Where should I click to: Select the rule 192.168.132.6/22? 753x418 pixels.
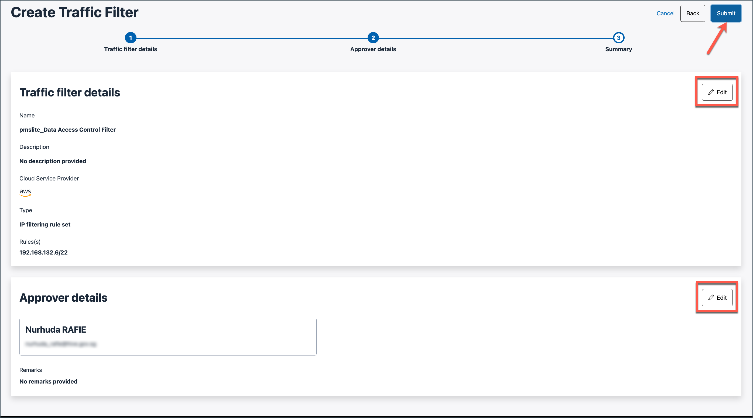pyautogui.click(x=43, y=252)
